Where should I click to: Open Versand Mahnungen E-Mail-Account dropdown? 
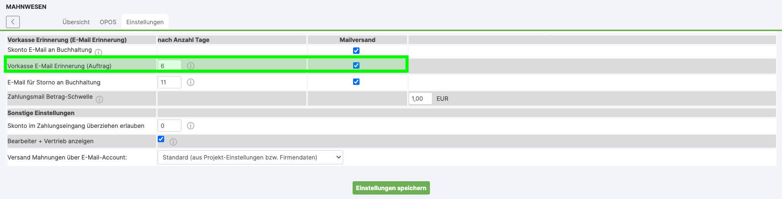250,158
